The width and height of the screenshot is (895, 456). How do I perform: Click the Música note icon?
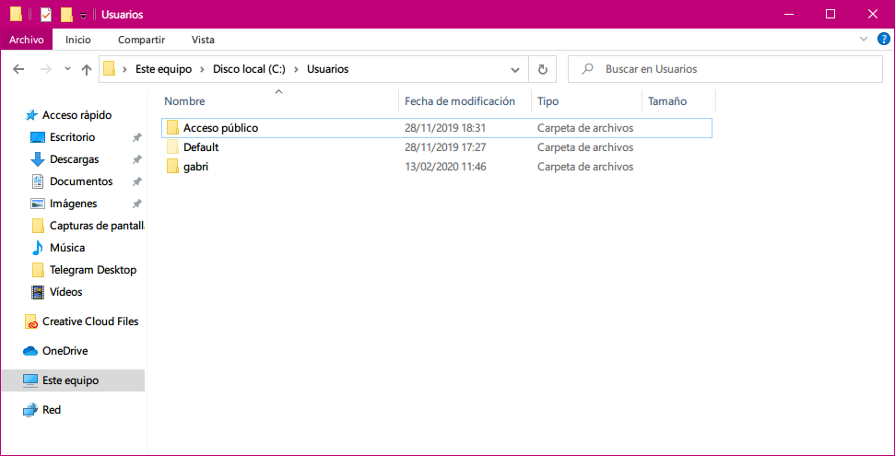pyautogui.click(x=38, y=248)
